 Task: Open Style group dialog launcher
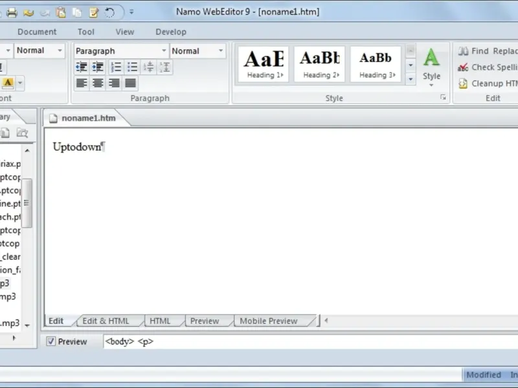coord(443,98)
